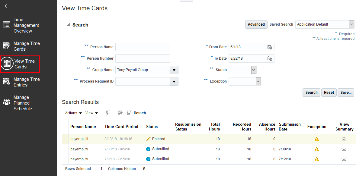356x176 pixels.
Task: Click the Export to Excel icon
Action: coord(108,113)
